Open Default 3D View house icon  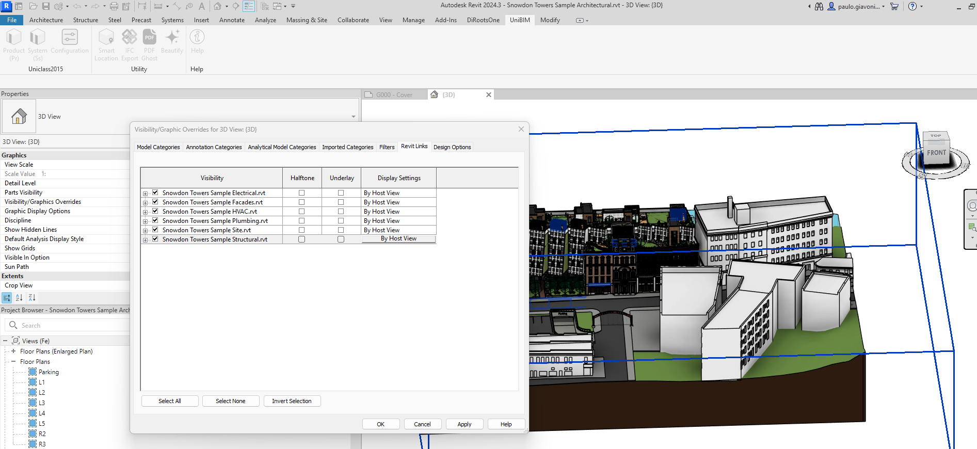217,6
